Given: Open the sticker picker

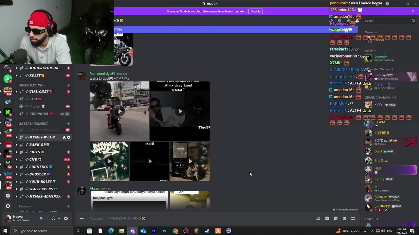Looking at the screenshot, I should (336, 218).
